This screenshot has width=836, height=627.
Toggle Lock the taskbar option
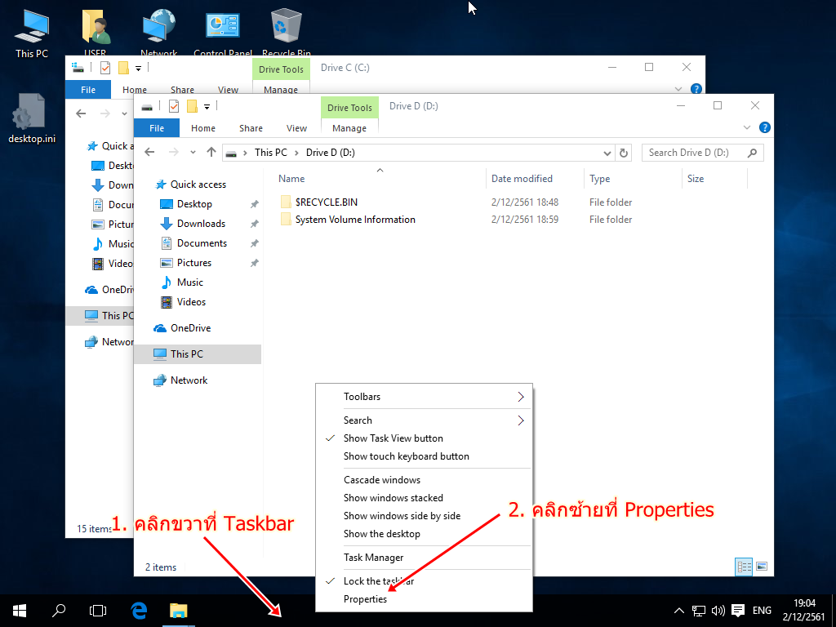[378, 581]
